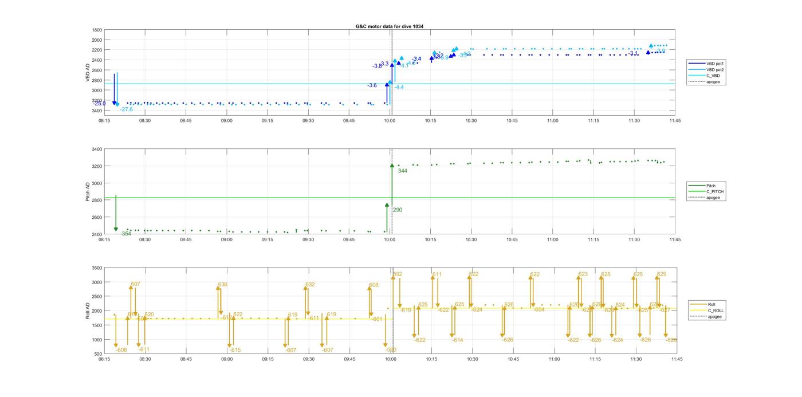
Task: Select the 'Pitch' legend entry
Action: 702,186
